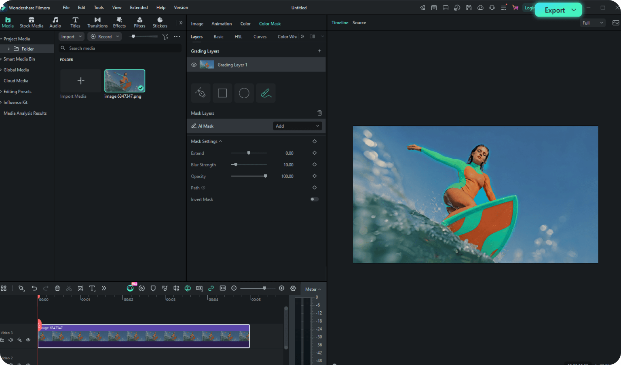This screenshot has height=365, width=621.
Task: Toggle visibility of Video 3 track
Action: tap(28, 340)
